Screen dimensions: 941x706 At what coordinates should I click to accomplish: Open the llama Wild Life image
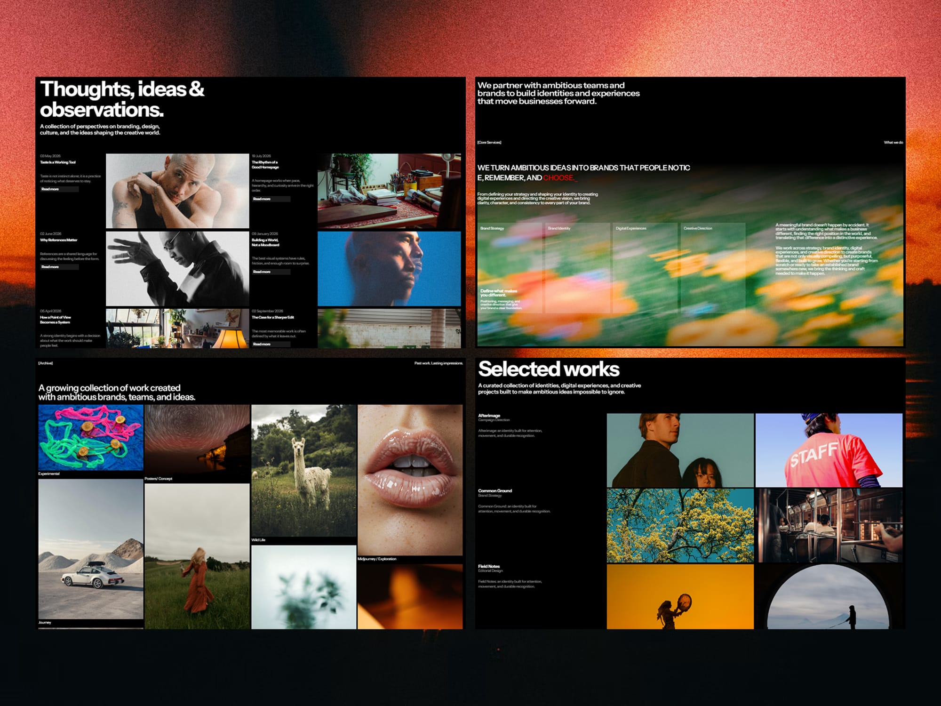point(304,470)
